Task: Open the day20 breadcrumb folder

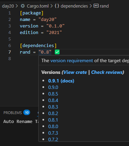Action: coord(8,6)
